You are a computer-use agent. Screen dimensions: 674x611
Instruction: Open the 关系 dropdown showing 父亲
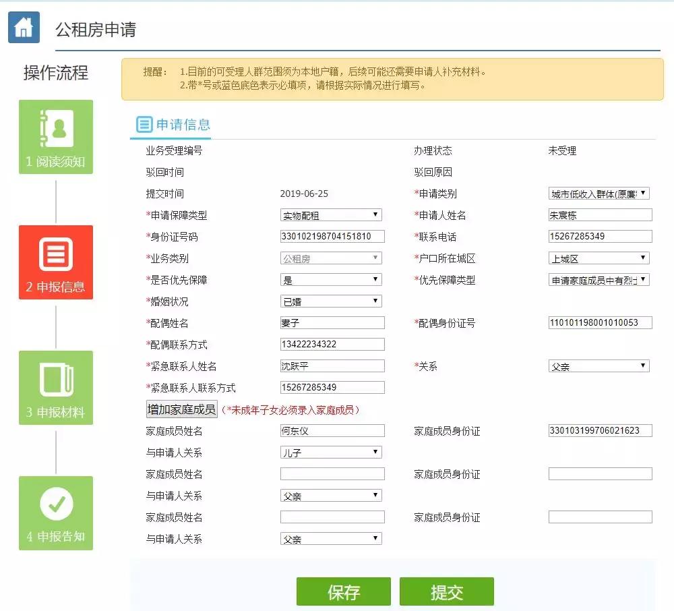coord(599,366)
